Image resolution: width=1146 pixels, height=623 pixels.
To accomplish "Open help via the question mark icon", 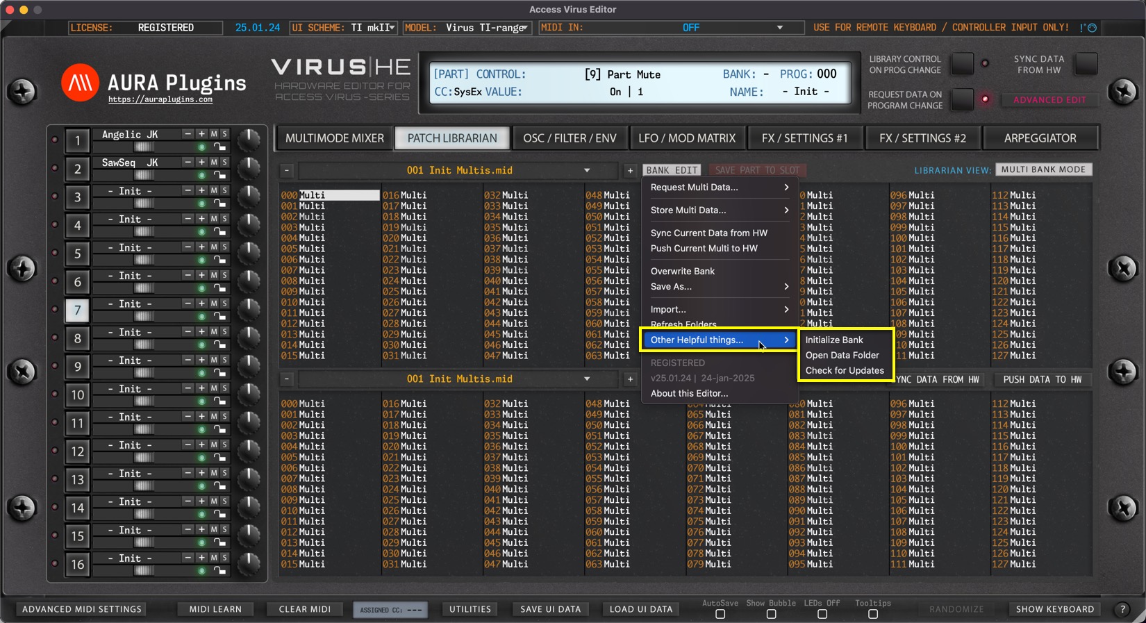I will click(x=1122, y=609).
